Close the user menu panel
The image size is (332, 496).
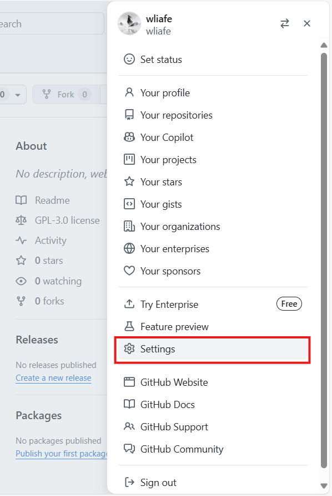coord(307,23)
